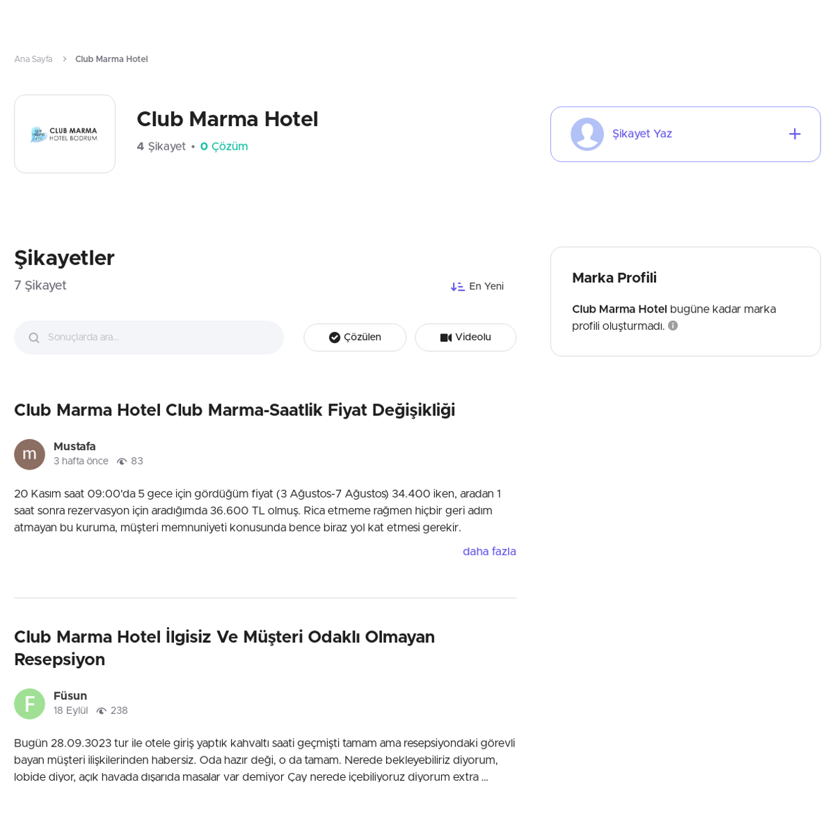Click the plus icon in Şikayet Yaz

(x=795, y=134)
